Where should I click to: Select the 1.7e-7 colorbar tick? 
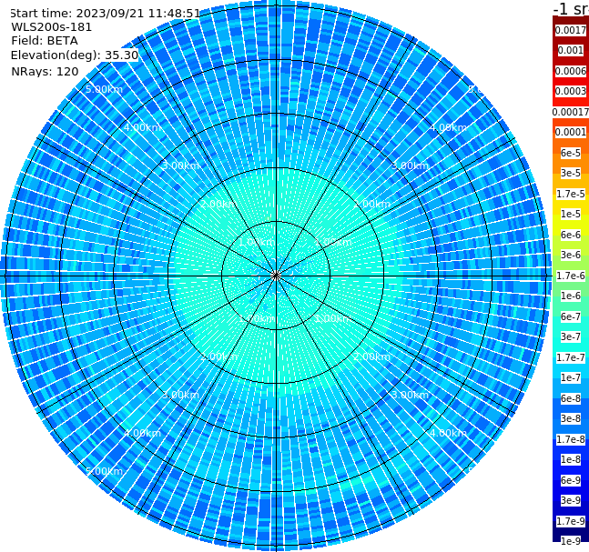(x=571, y=357)
